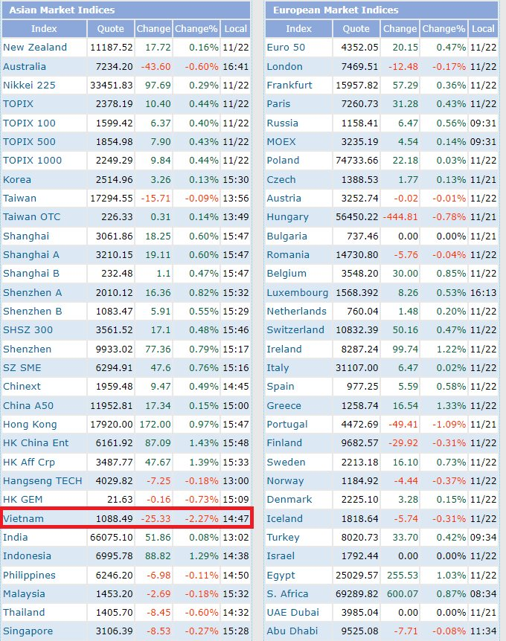
Task: Click Change% column header in Asian table
Action: tap(196, 29)
